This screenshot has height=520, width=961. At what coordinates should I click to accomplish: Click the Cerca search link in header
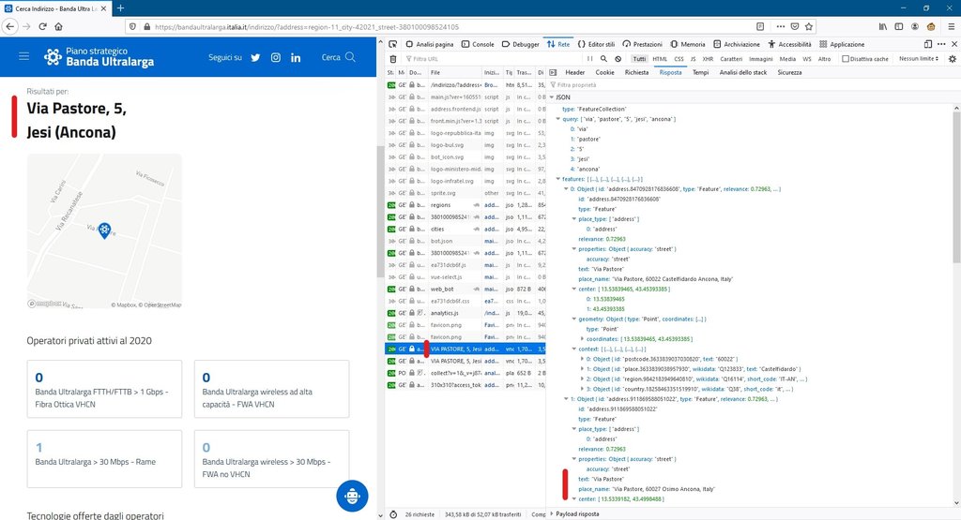[x=338, y=57]
